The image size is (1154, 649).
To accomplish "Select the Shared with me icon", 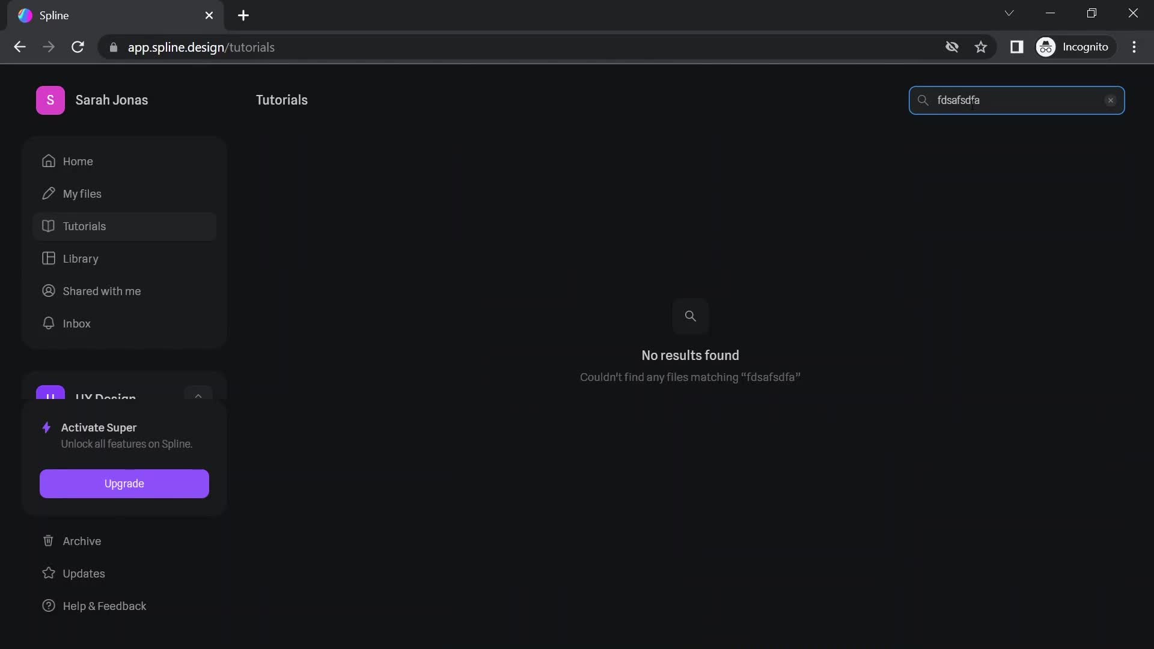I will pos(48,291).
